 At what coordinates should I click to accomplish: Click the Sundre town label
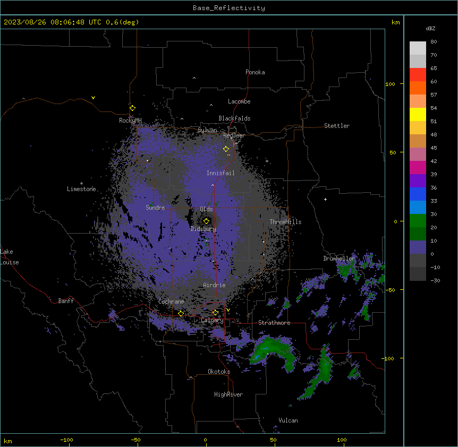[x=155, y=208]
